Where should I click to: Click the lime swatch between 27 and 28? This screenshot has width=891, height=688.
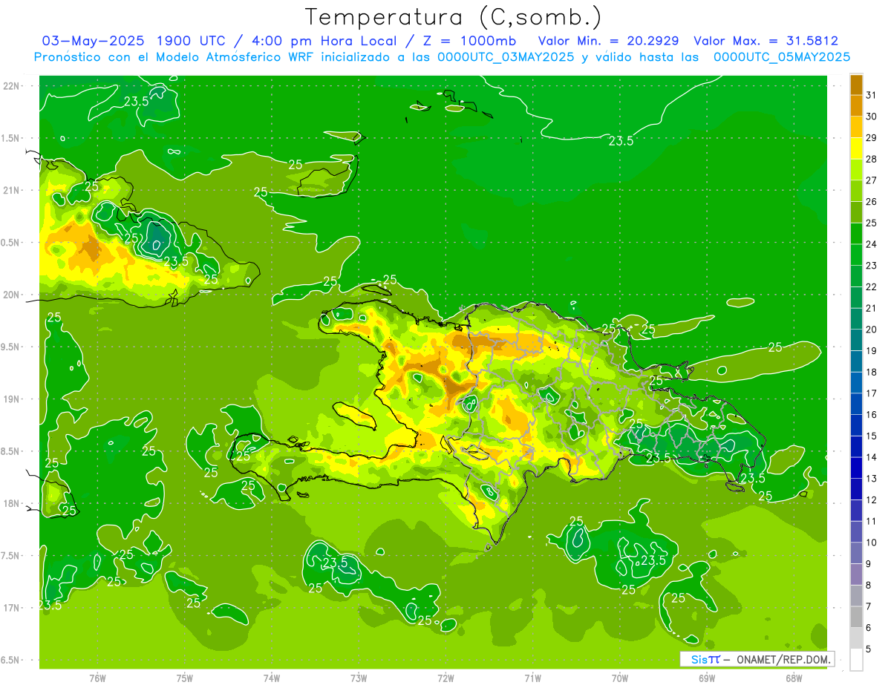[x=856, y=169]
